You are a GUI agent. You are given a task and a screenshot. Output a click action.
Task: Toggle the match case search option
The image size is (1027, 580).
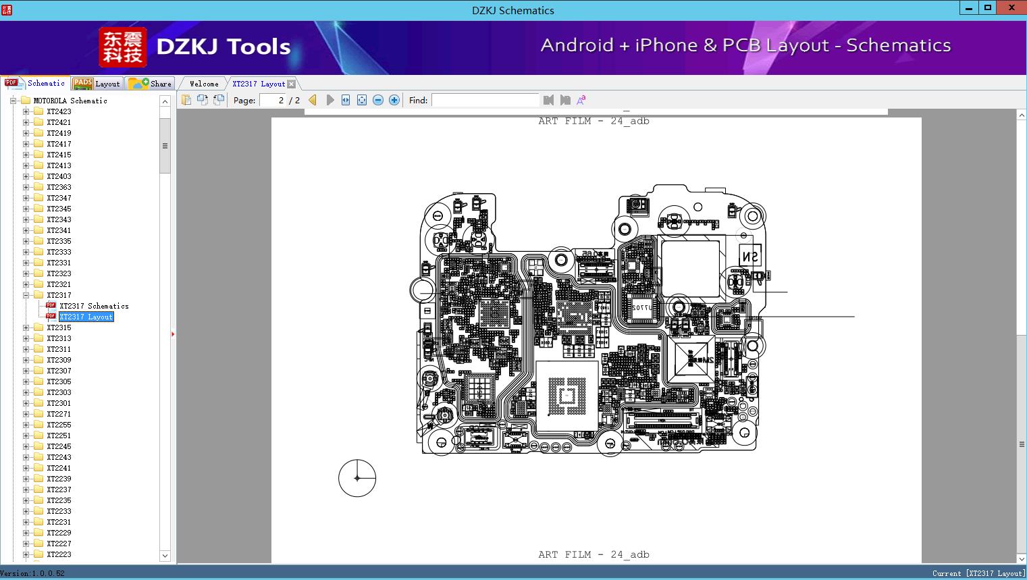581,100
